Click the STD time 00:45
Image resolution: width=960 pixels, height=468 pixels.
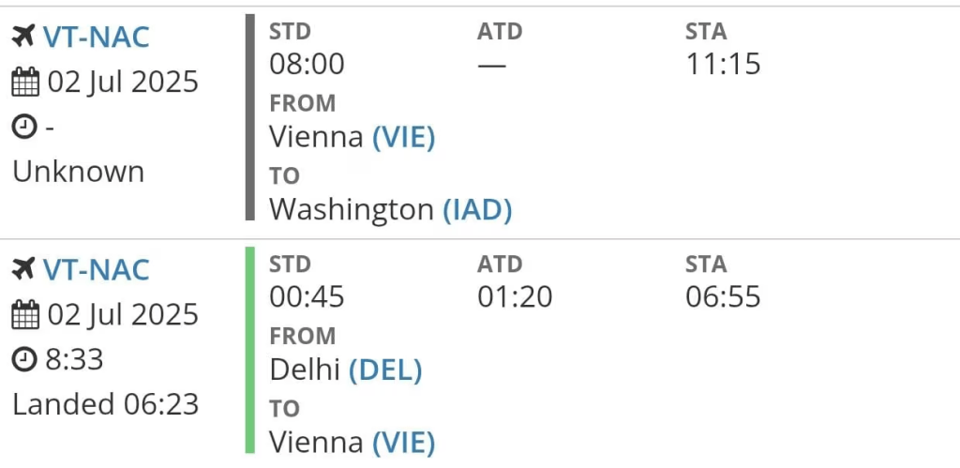coord(307,297)
